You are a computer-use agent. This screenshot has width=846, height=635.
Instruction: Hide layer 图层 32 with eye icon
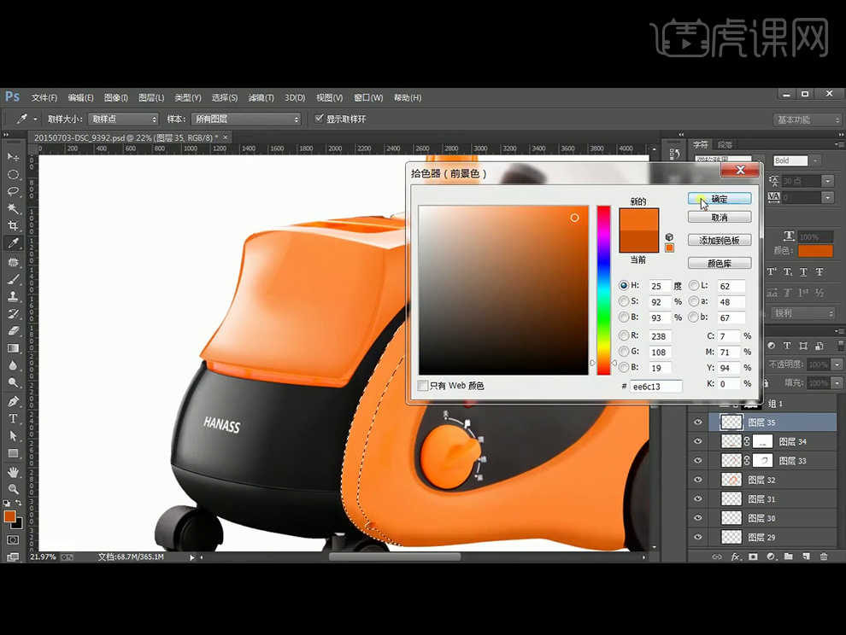coord(697,480)
